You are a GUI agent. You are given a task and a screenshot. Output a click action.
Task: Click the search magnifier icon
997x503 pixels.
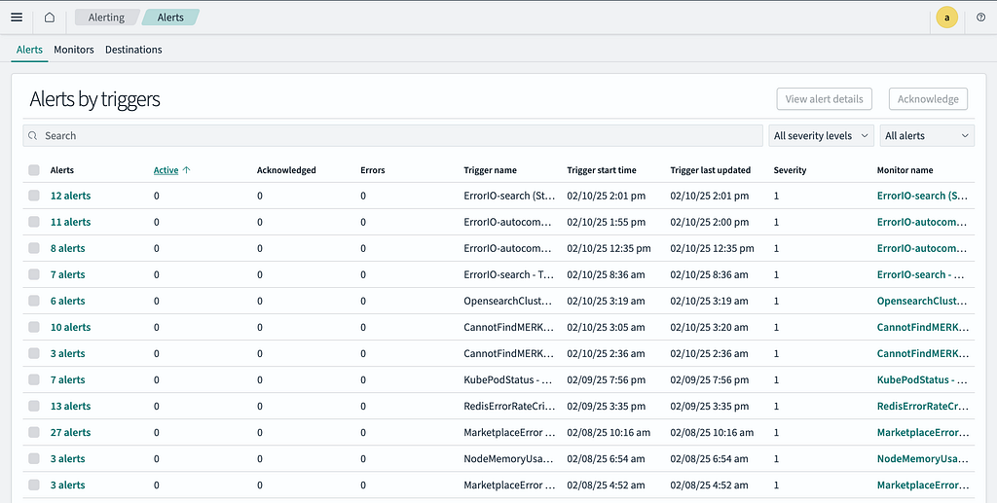(33, 136)
